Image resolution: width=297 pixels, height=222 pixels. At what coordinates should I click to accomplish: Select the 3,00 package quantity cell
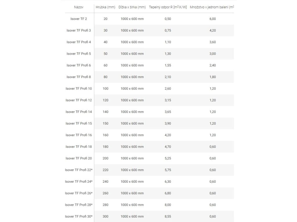coord(213,54)
